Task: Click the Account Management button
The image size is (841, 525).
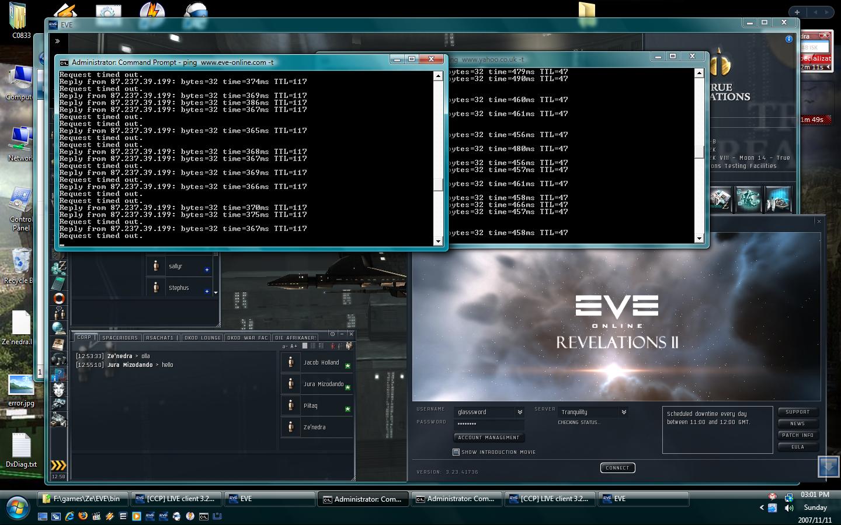Action: pyautogui.click(x=489, y=437)
